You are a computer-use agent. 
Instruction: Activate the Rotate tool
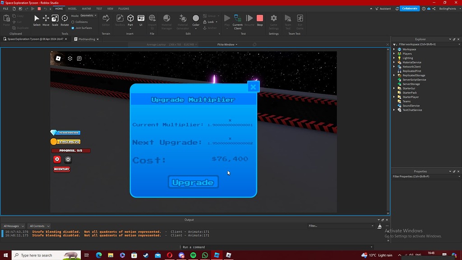(65, 19)
